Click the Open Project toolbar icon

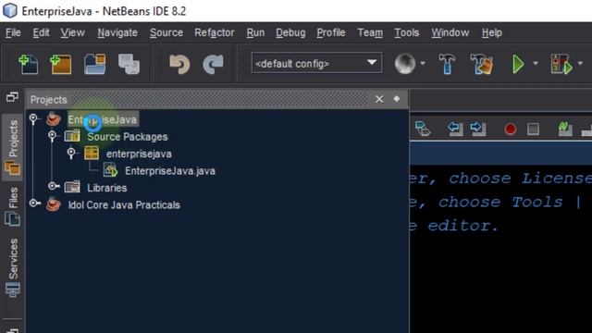(94, 64)
